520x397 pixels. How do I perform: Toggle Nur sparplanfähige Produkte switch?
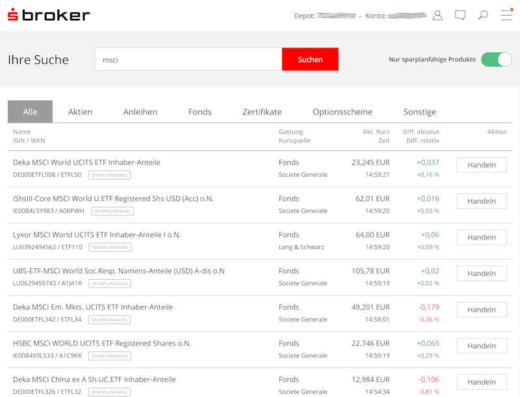(497, 59)
